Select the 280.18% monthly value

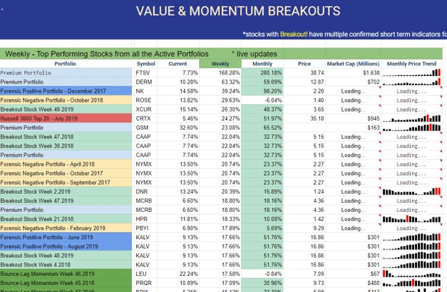(x=263, y=72)
